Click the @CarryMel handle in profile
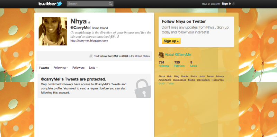 click(x=81, y=28)
